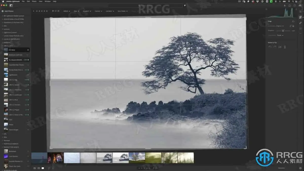Screen dimensions: 304x171
Task: Click the Dropbox icon in macOS menu bar
Action: click(258, 2)
